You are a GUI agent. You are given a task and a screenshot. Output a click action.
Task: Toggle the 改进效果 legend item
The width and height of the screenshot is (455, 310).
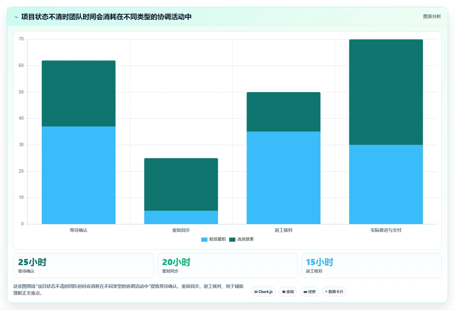(x=241, y=239)
